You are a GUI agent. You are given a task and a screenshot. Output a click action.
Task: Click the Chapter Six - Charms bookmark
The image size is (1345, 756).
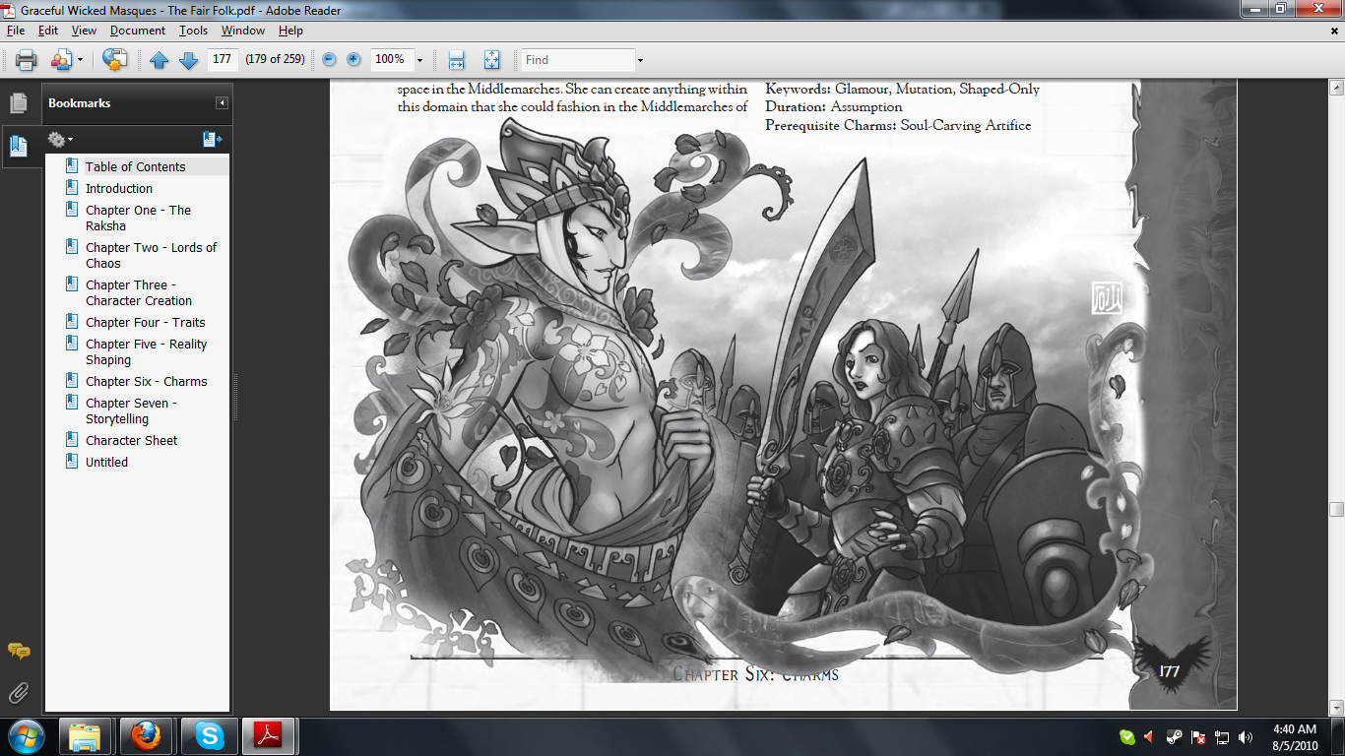146,381
